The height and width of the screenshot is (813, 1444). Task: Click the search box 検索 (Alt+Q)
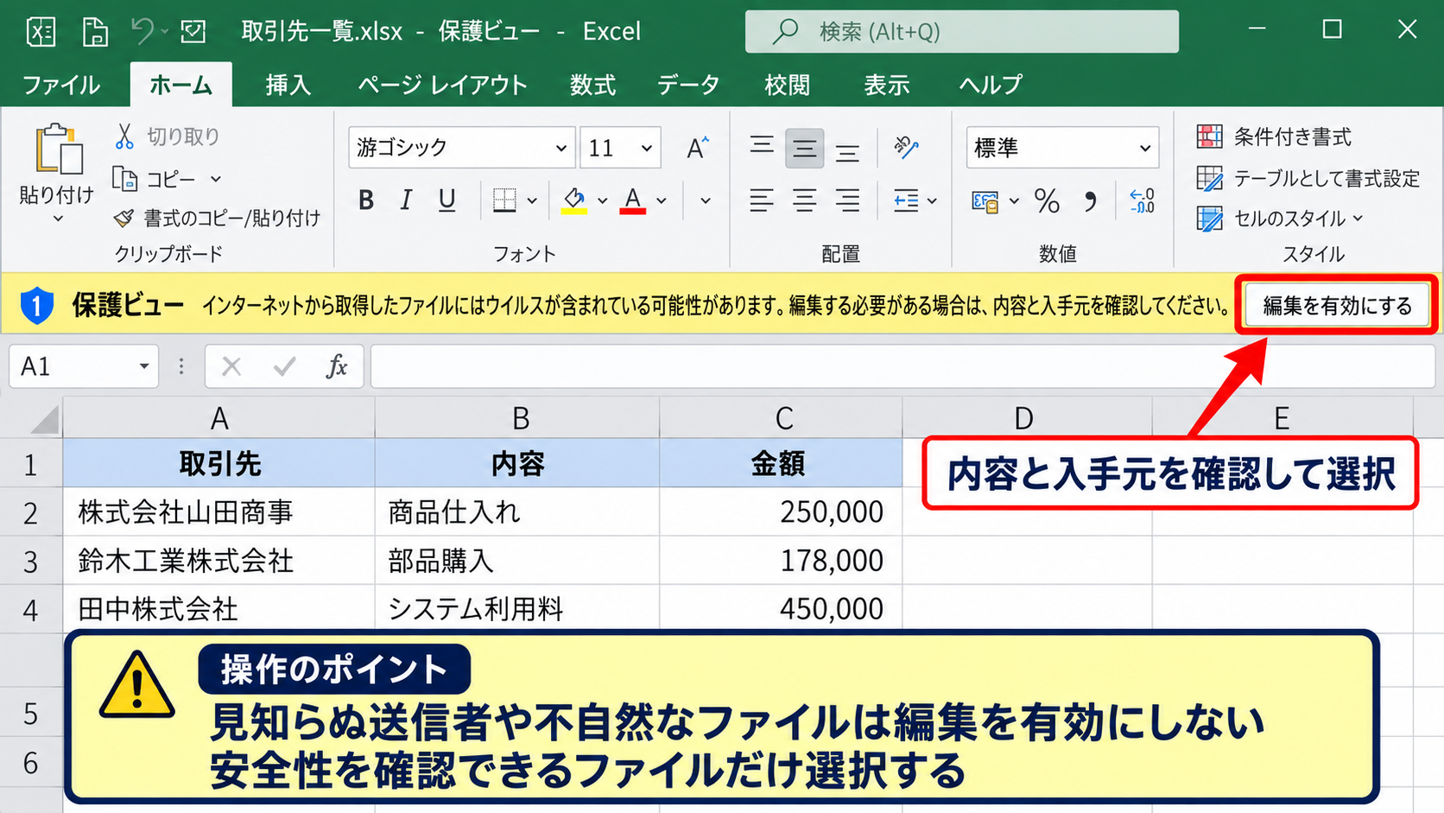click(962, 32)
